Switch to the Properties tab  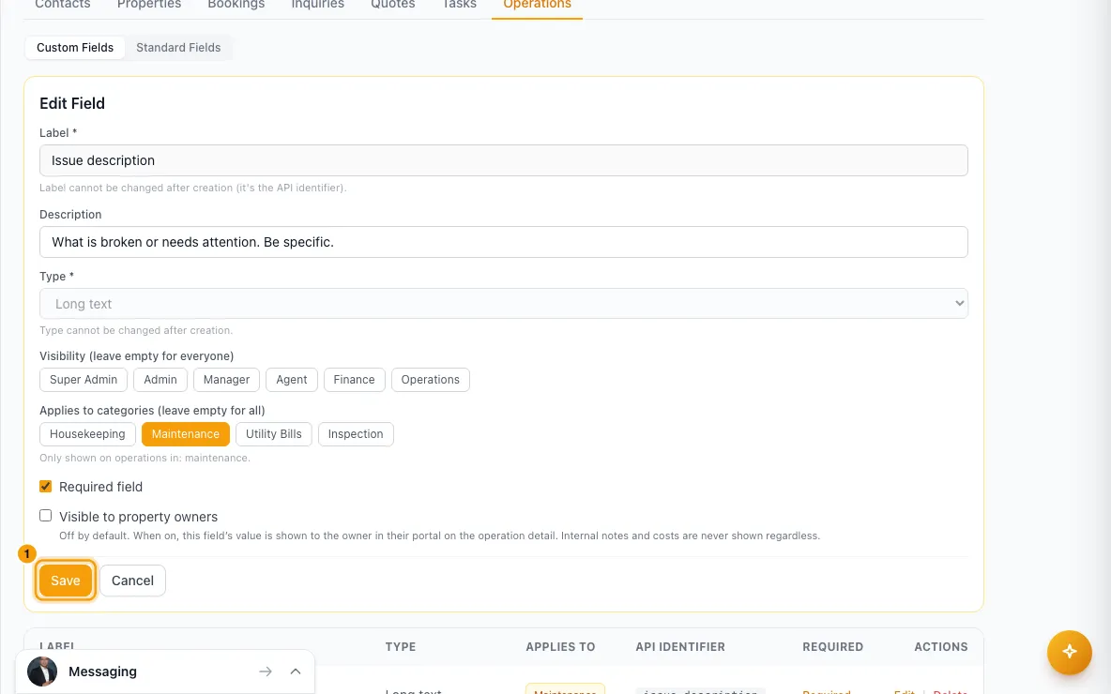coord(149,5)
